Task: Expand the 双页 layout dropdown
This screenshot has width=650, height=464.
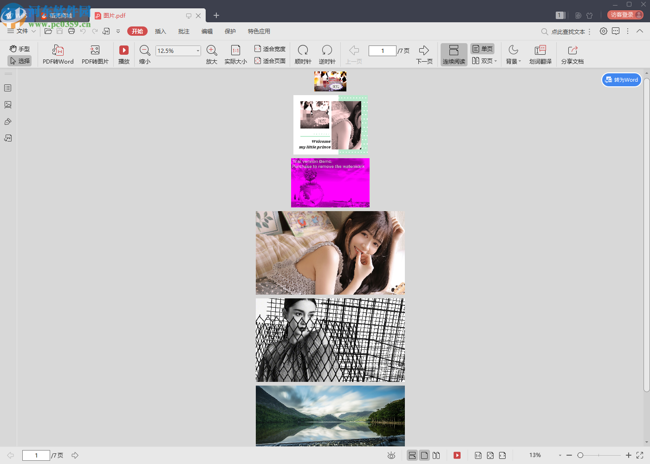Action: [x=495, y=61]
